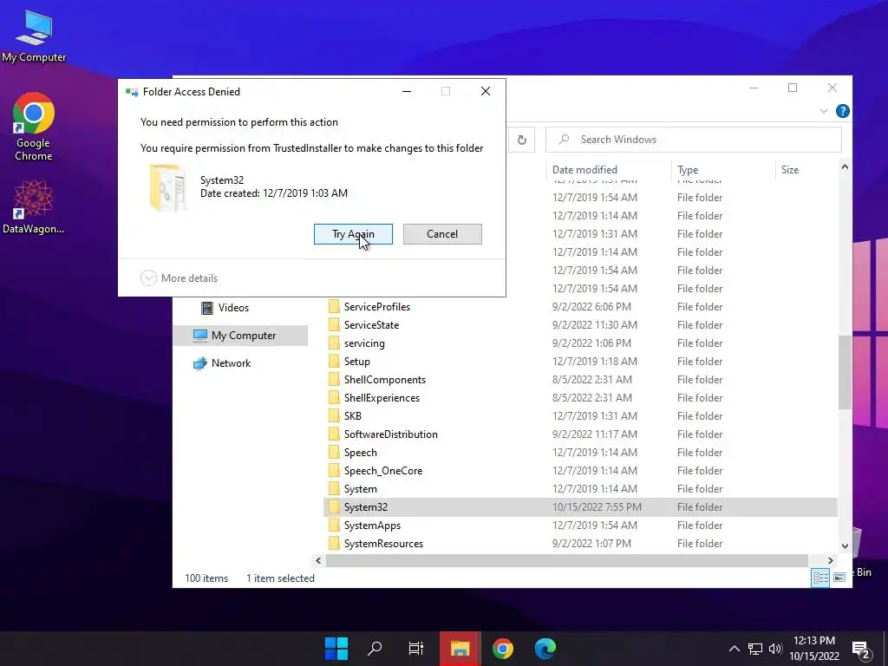Select the System folder row

[x=580, y=489]
